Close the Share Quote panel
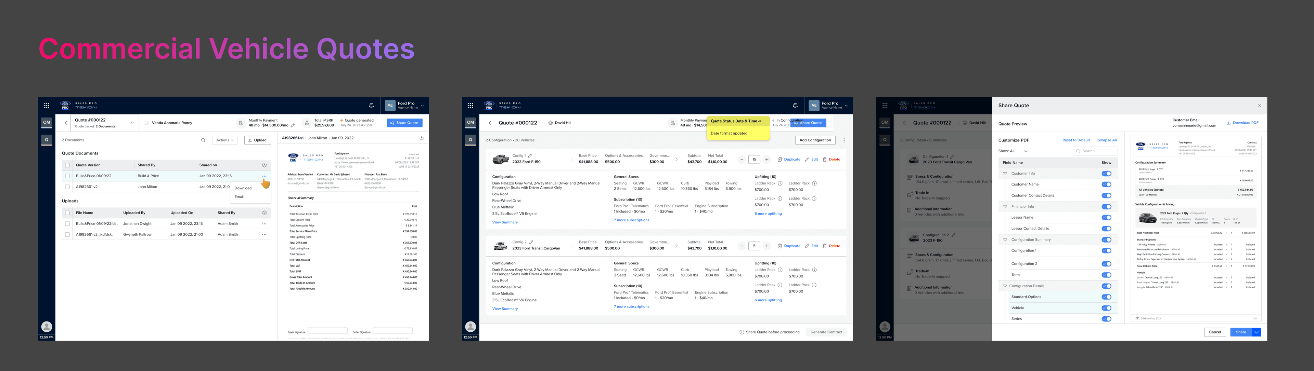This screenshot has height=371, width=1314. coord(1259,106)
